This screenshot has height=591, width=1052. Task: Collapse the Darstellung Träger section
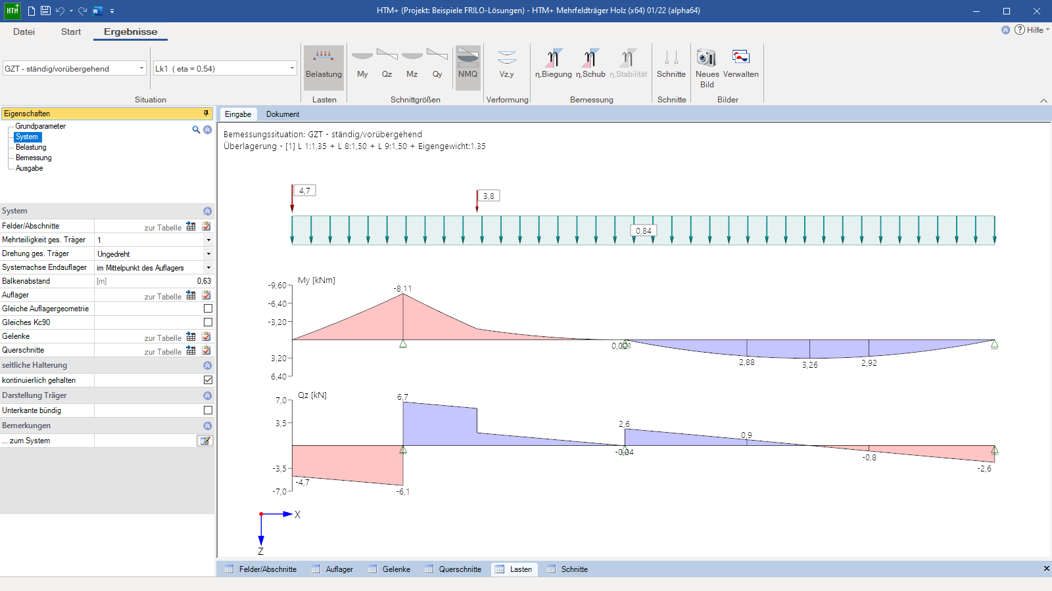click(207, 396)
